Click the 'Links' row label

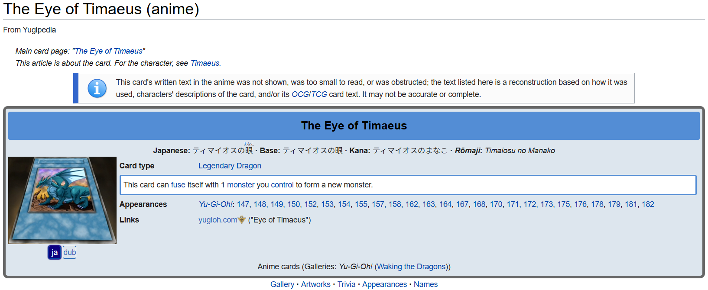coord(129,220)
